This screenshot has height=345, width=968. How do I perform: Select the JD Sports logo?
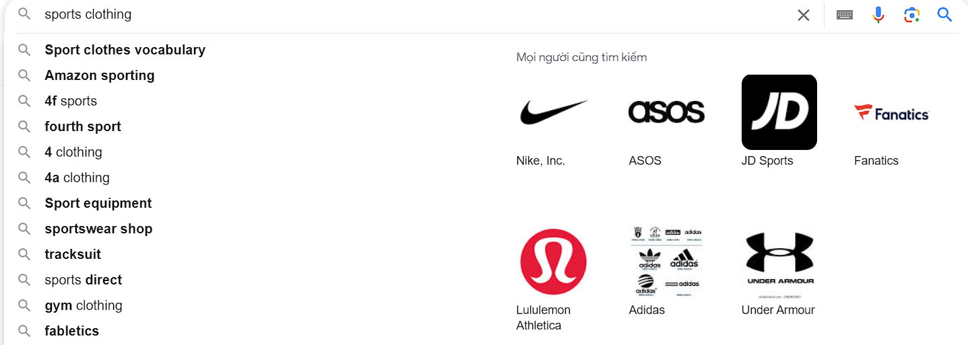pos(779,112)
